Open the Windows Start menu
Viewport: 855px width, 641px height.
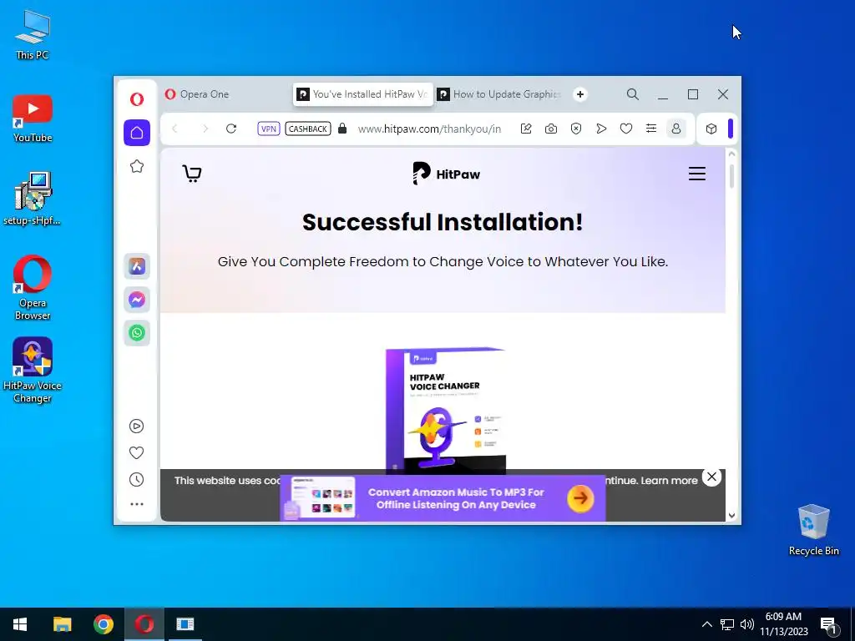click(x=20, y=624)
